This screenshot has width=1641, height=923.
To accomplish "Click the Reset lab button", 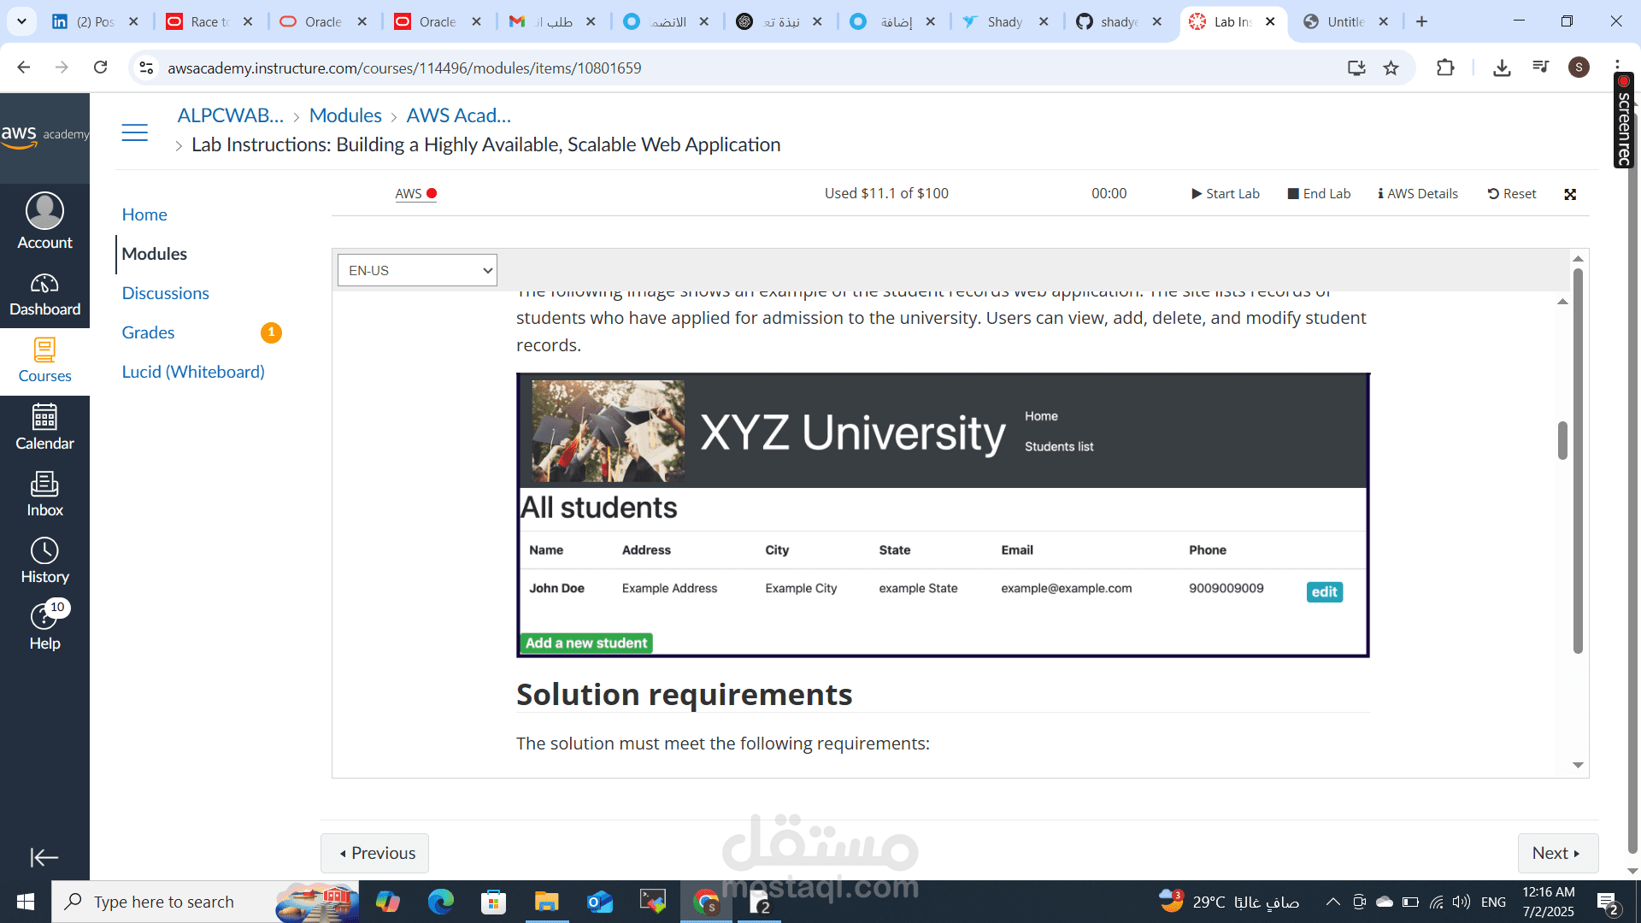I will pos(1512,194).
